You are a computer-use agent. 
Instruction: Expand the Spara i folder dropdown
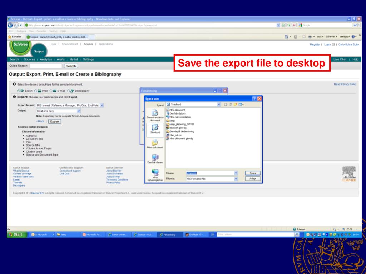click(219, 105)
